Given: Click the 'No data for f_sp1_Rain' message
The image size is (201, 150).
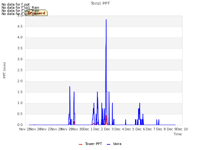Looking at the screenshot, I should (x=20, y=7).
